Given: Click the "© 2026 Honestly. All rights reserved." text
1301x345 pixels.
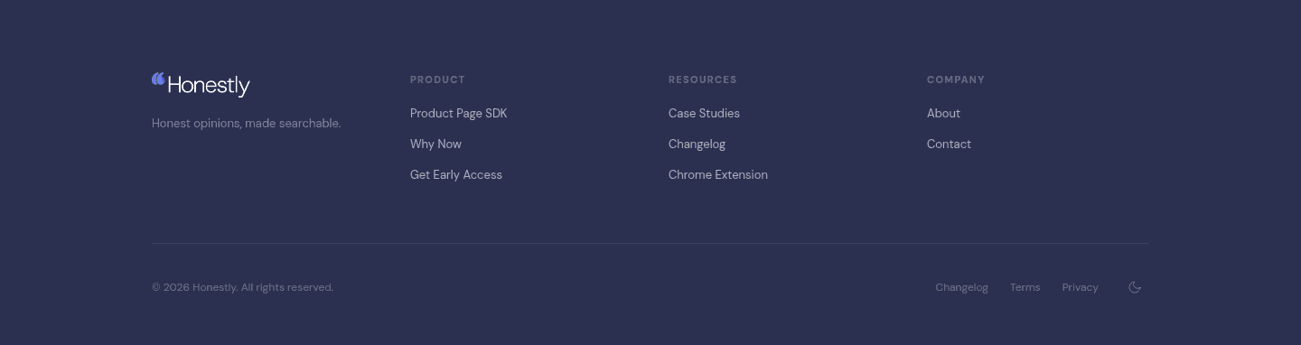Looking at the screenshot, I should [242, 287].
